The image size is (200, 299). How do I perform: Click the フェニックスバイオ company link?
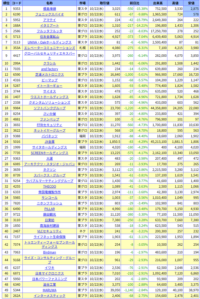coord(49,14)
